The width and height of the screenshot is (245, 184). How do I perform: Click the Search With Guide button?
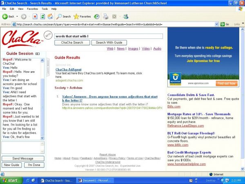(x=109, y=43)
